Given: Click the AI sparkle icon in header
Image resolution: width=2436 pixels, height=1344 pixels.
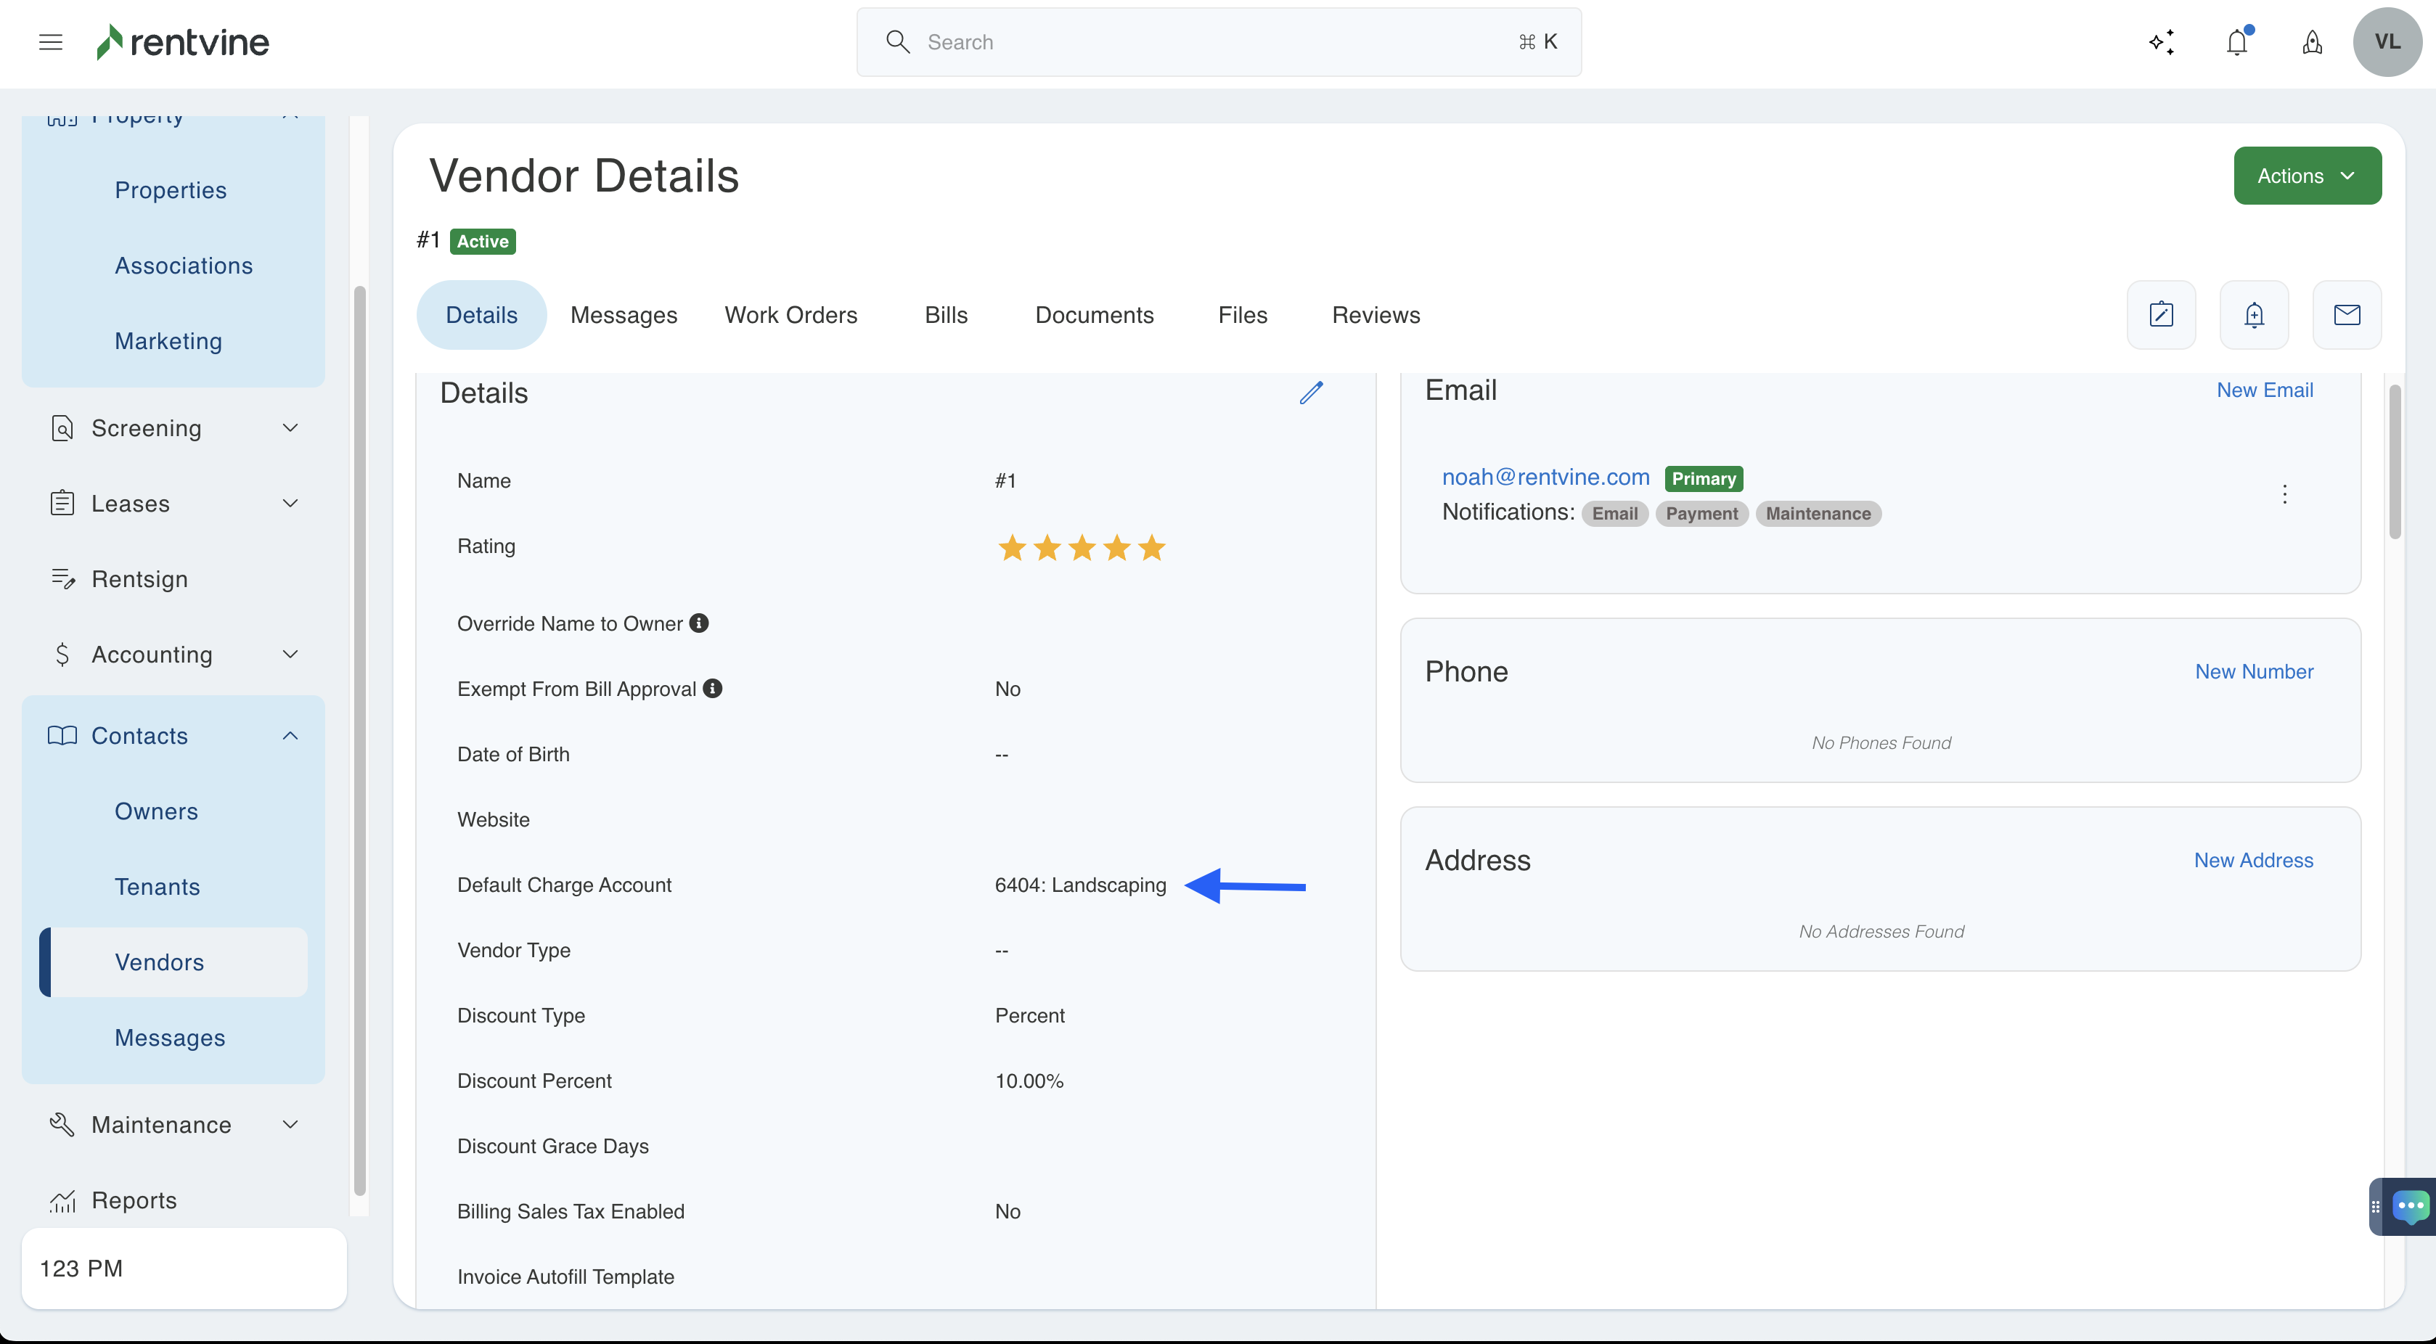Looking at the screenshot, I should click(x=2162, y=41).
